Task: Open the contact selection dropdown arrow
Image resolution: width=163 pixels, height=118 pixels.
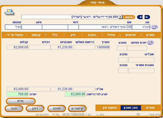Action: click(x=120, y=17)
